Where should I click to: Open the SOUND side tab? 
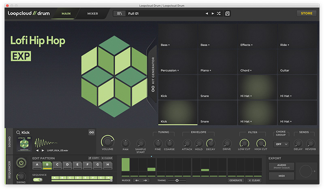(9, 141)
